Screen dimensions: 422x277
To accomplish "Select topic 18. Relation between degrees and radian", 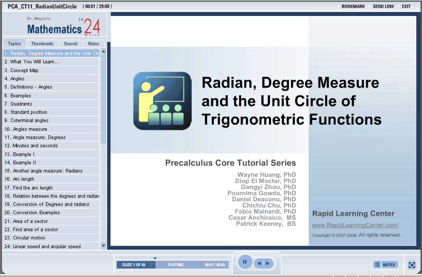I will [52, 196].
